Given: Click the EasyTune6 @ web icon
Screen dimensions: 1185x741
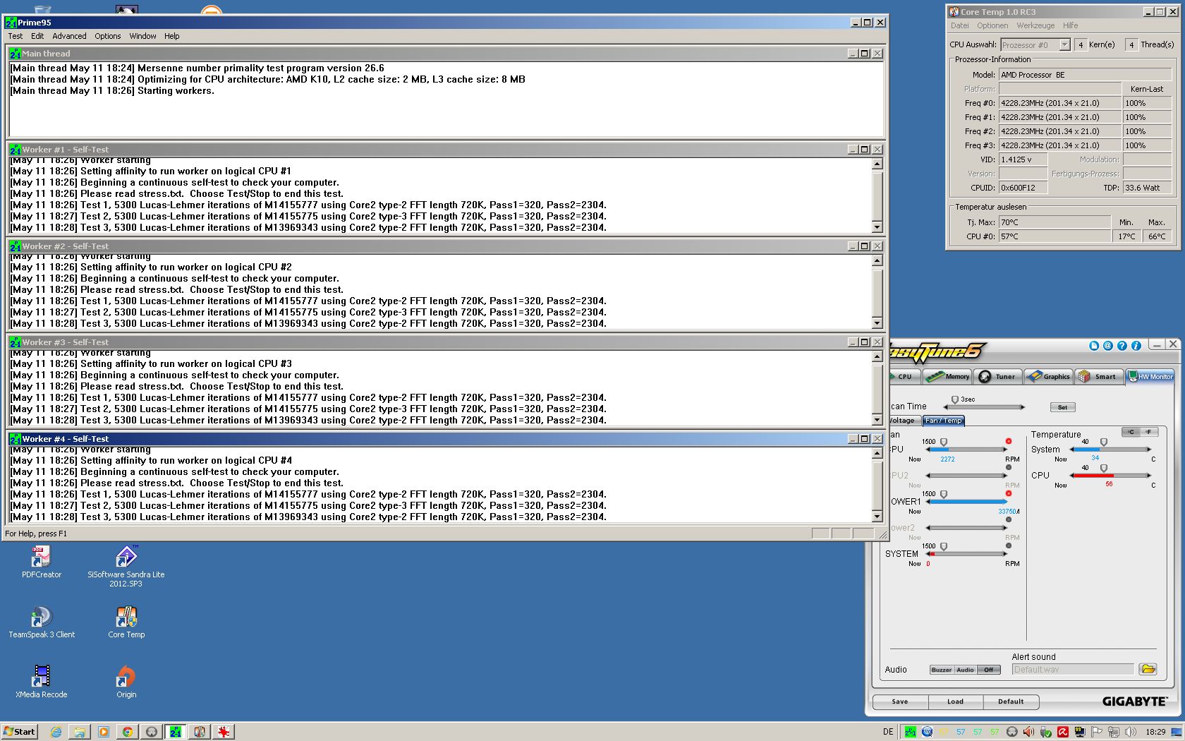Looking at the screenshot, I should 1108,346.
